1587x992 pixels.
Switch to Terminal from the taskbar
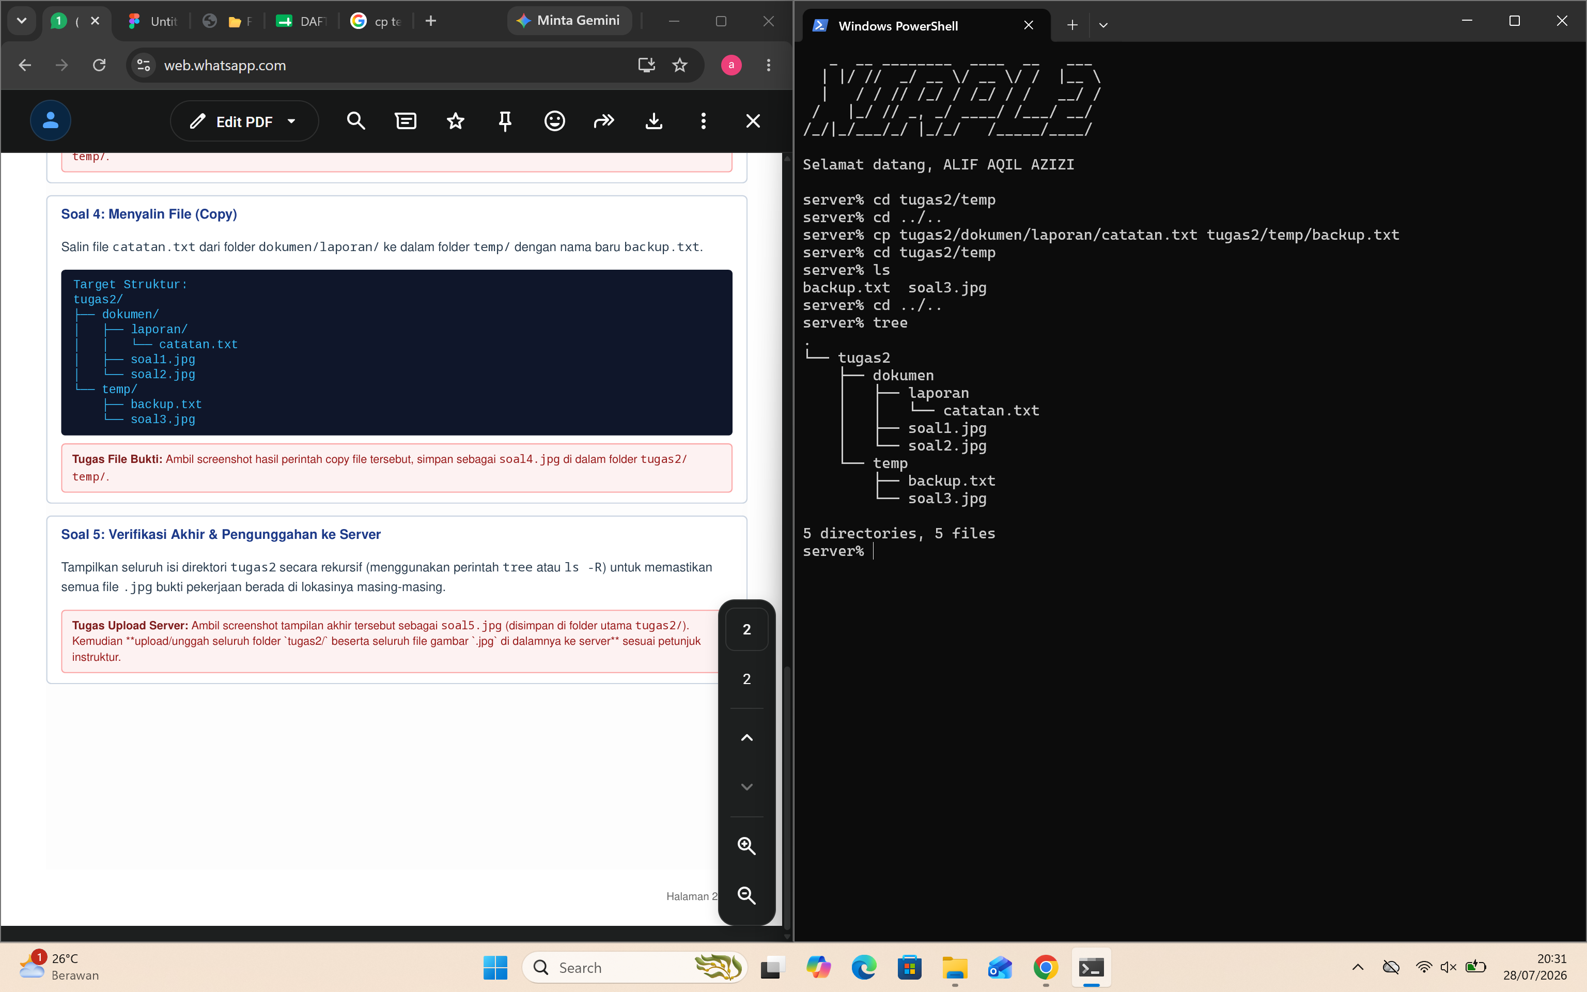coord(1091,968)
